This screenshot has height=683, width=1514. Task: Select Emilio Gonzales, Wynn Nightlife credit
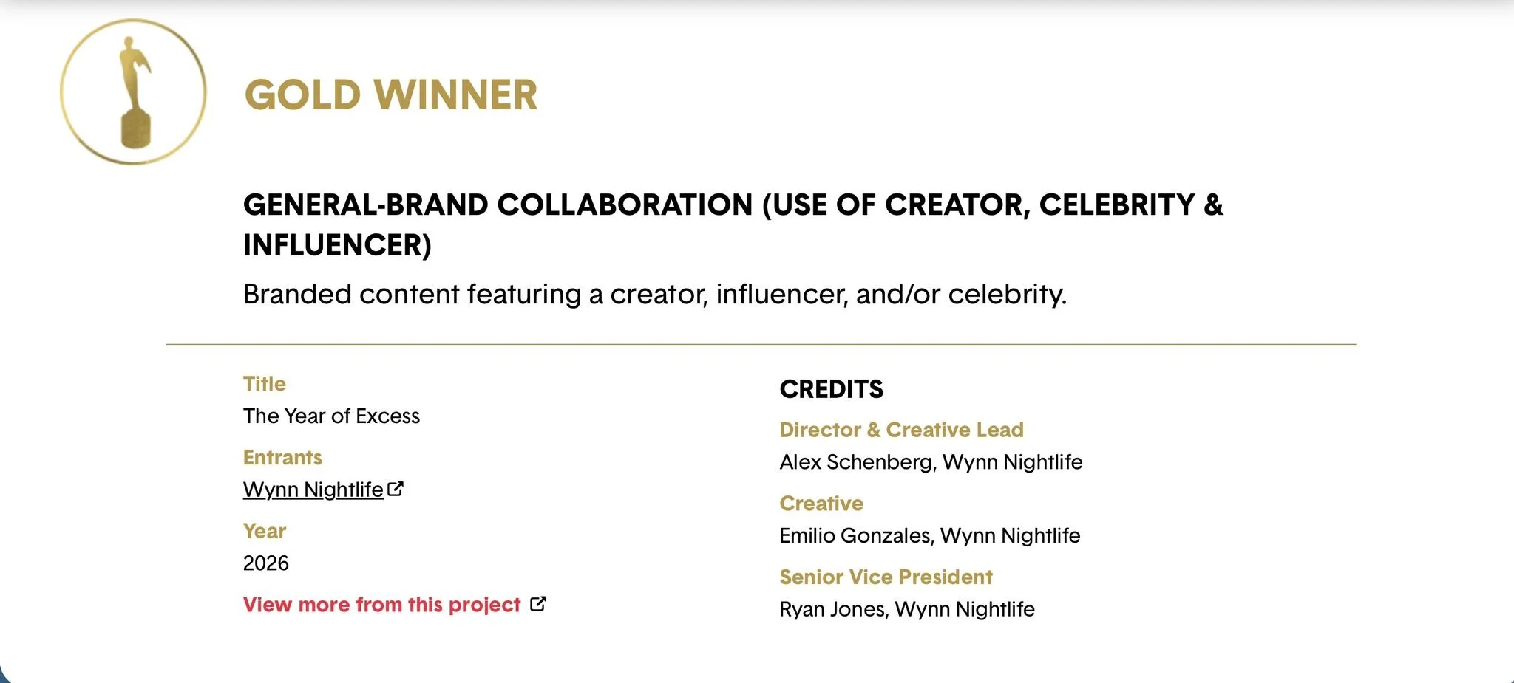[930, 535]
